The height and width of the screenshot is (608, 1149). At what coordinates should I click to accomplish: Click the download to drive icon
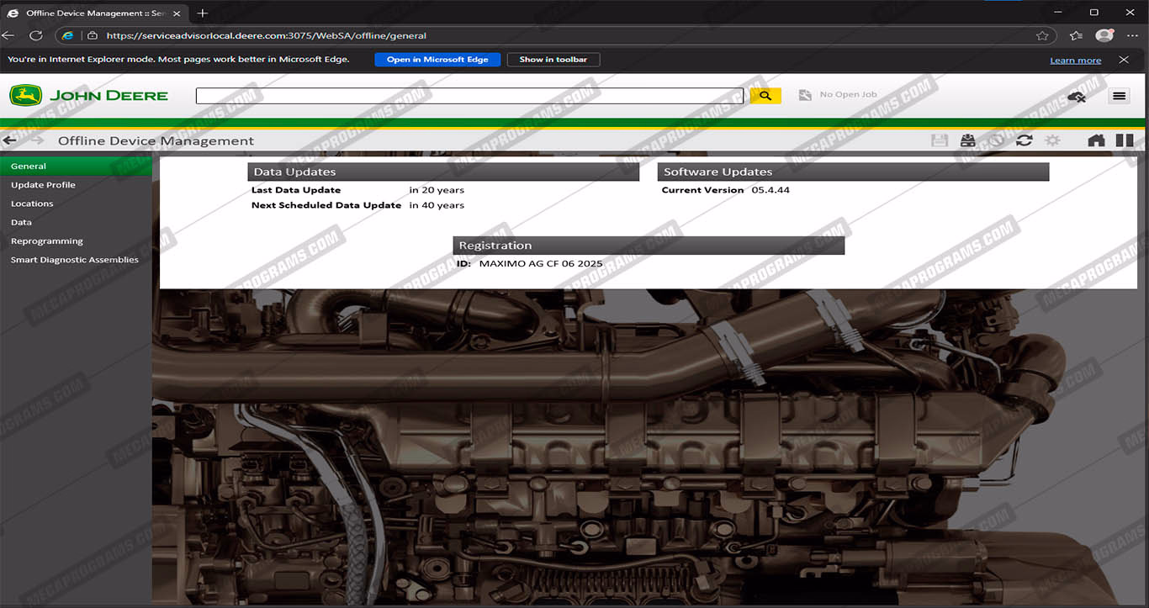(x=968, y=140)
